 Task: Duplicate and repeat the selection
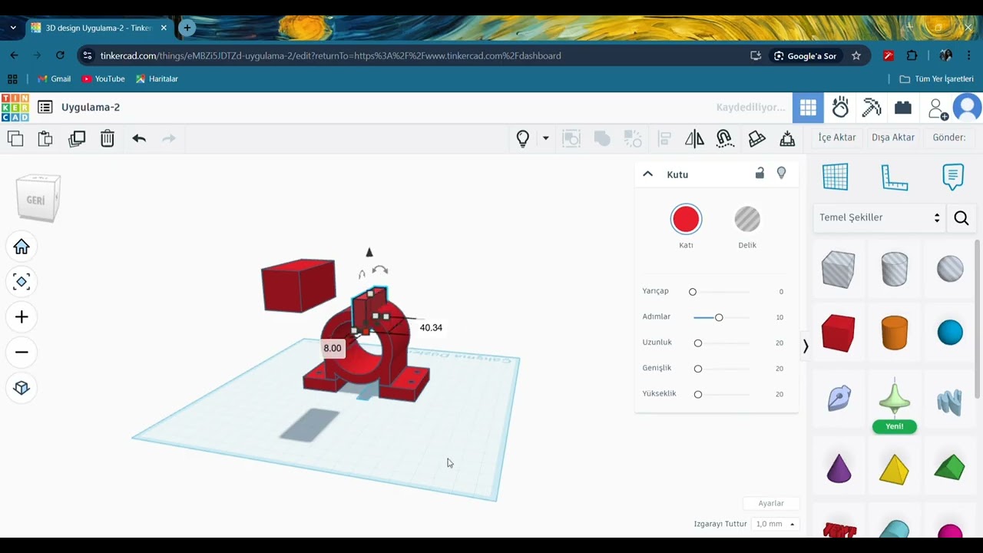(x=77, y=138)
